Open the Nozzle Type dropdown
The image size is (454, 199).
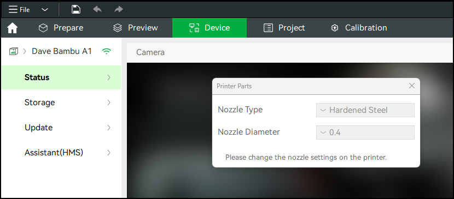[365, 110]
